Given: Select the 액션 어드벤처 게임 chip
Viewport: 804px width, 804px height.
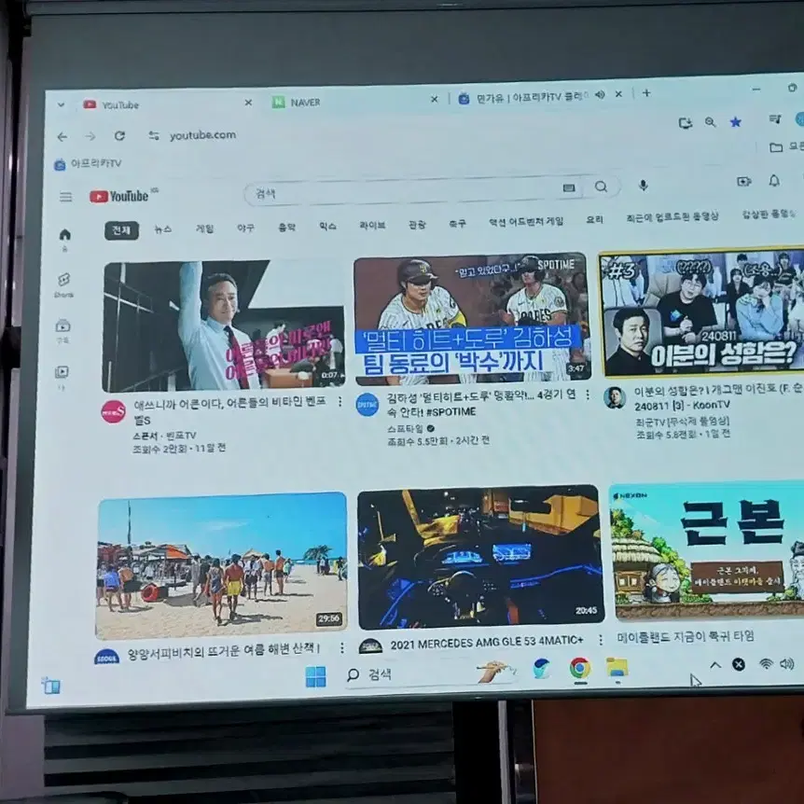Looking at the screenshot, I should tap(525, 221).
